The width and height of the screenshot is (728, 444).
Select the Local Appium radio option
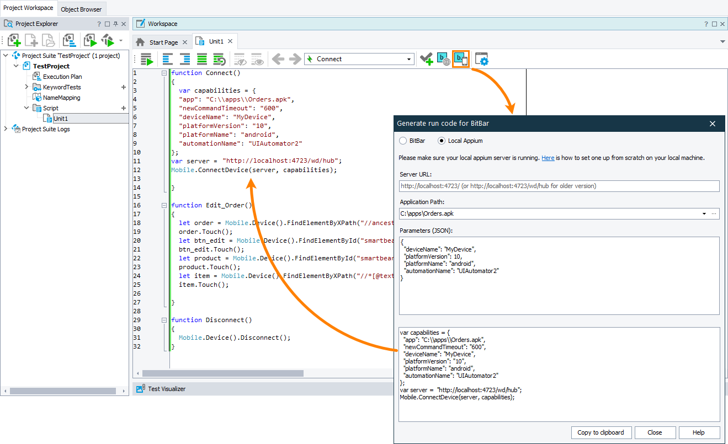pos(441,141)
